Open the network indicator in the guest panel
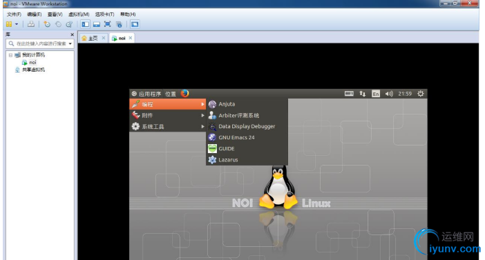The image size is (485, 260). [x=363, y=94]
